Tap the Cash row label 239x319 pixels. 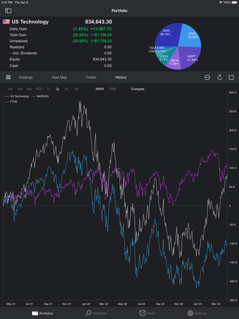(14, 66)
